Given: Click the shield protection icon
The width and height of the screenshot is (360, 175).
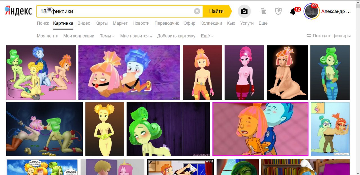Looking at the screenshot, I should 278,11.
